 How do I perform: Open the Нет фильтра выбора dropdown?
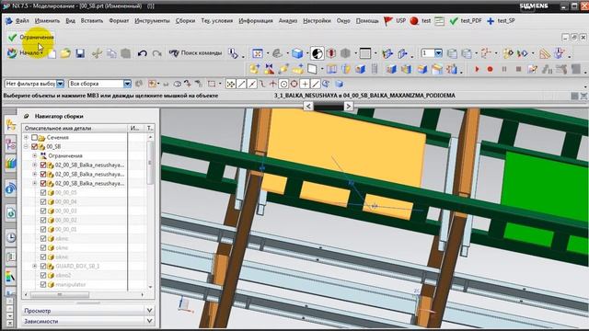coord(60,84)
